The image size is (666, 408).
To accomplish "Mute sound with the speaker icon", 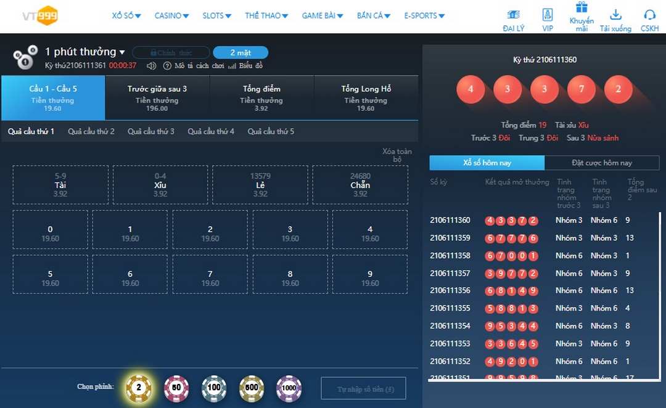I will (151, 66).
